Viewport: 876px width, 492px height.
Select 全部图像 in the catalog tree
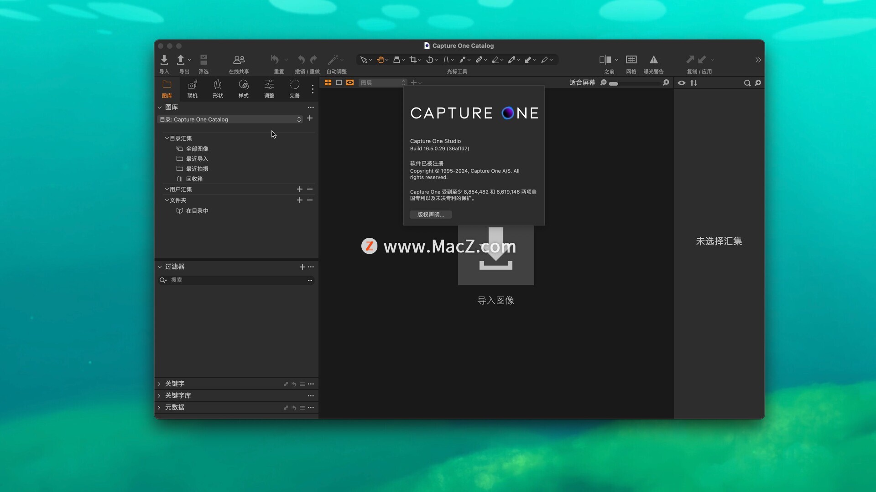197,149
